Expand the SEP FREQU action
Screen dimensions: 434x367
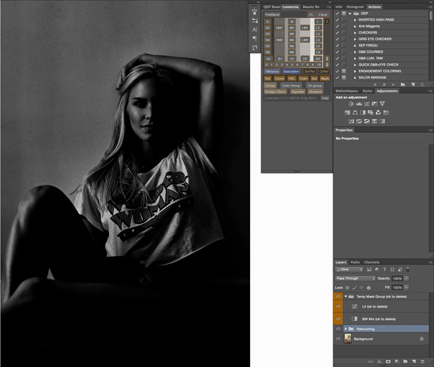355,46
